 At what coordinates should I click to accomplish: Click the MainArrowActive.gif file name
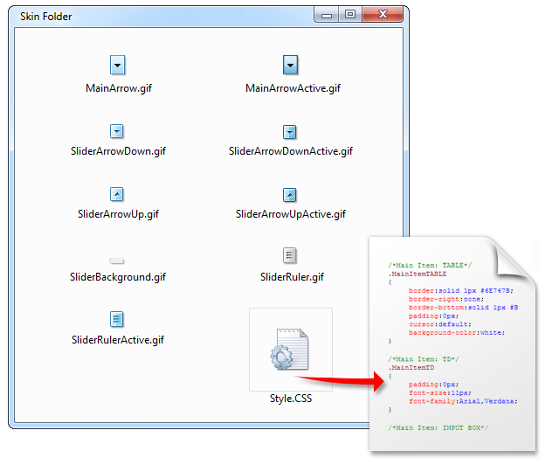293,88
